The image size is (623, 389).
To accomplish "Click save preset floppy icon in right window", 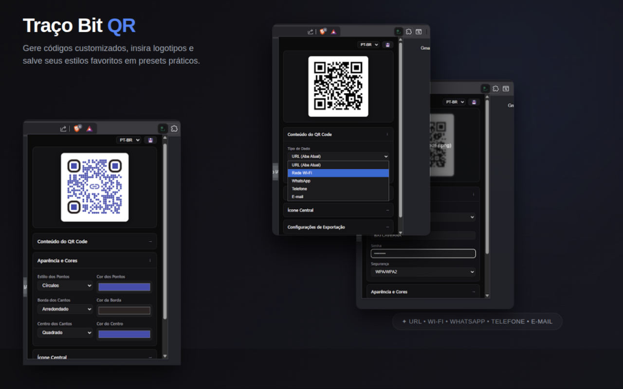I will [x=474, y=102].
